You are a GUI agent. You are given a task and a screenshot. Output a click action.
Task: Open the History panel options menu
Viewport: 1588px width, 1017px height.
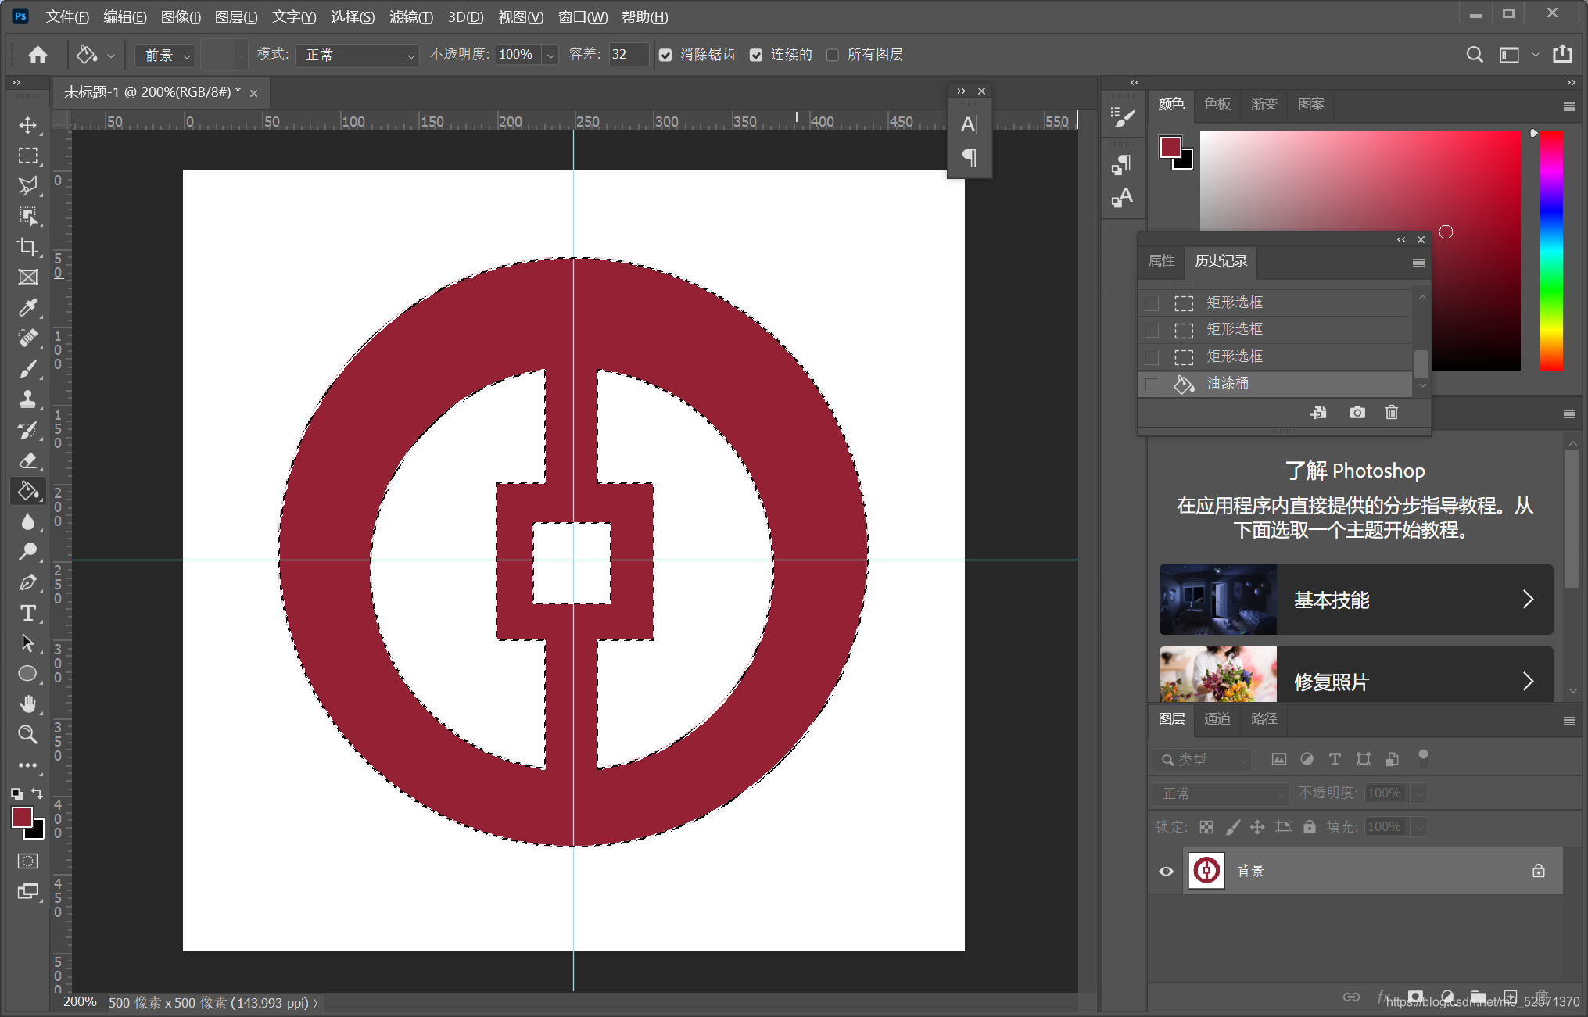(x=1418, y=263)
